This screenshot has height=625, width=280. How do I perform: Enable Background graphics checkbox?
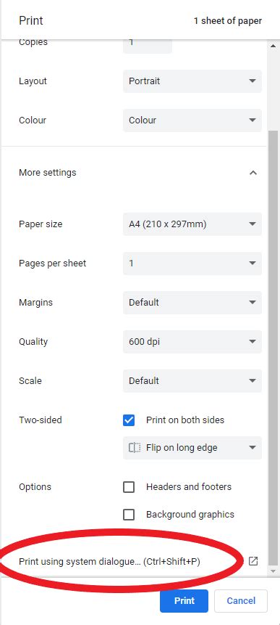coord(129,515)
